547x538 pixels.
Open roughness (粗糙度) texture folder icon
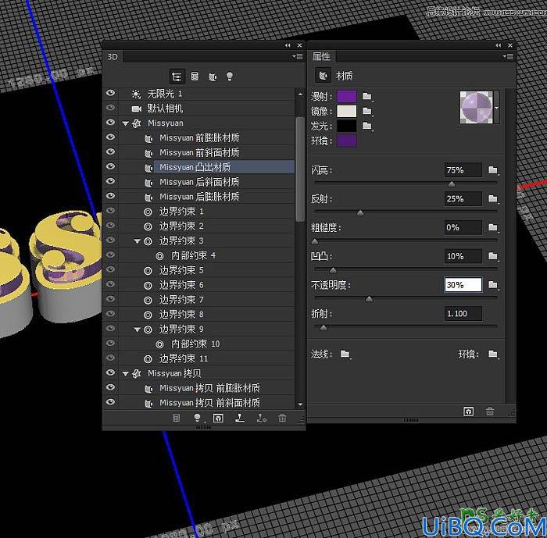click(493, 228)
